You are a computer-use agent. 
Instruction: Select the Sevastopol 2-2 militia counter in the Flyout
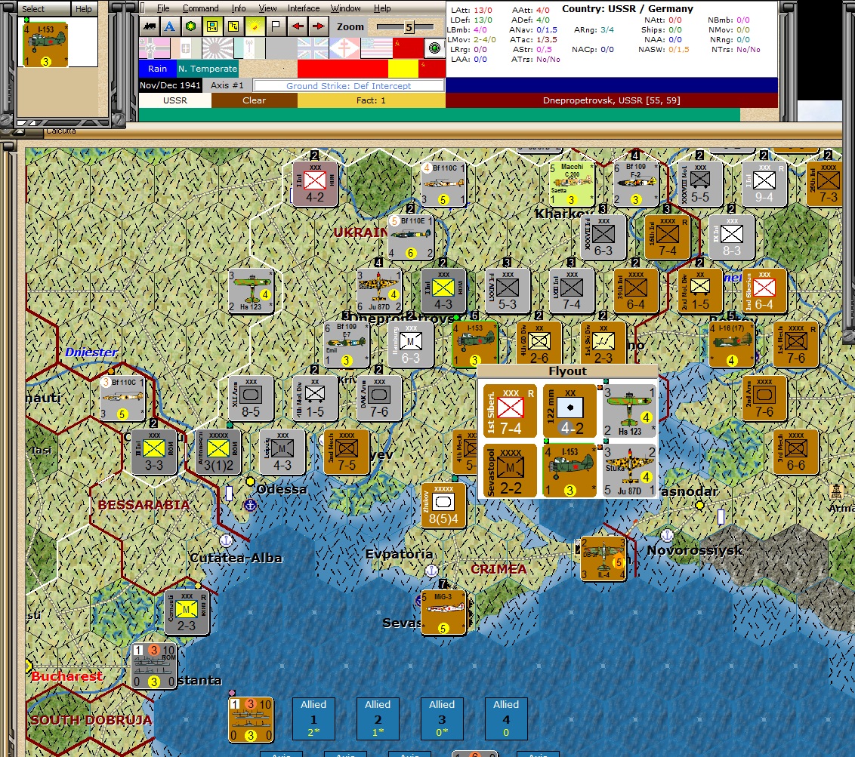click(x=510, y=470)
